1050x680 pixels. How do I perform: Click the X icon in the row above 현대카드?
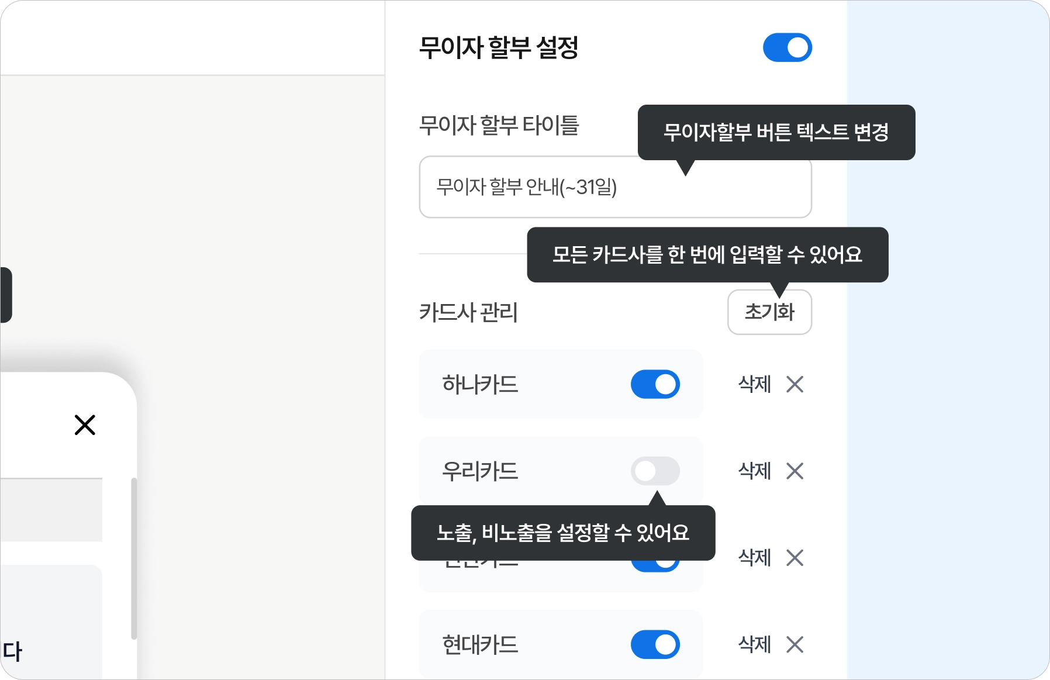pyautogui.click(x=795, y=558)
